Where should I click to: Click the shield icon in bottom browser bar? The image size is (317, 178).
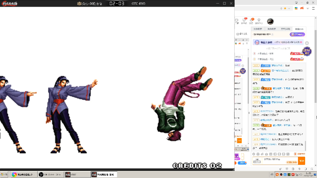pyautogui.click(x=287, y=169)
